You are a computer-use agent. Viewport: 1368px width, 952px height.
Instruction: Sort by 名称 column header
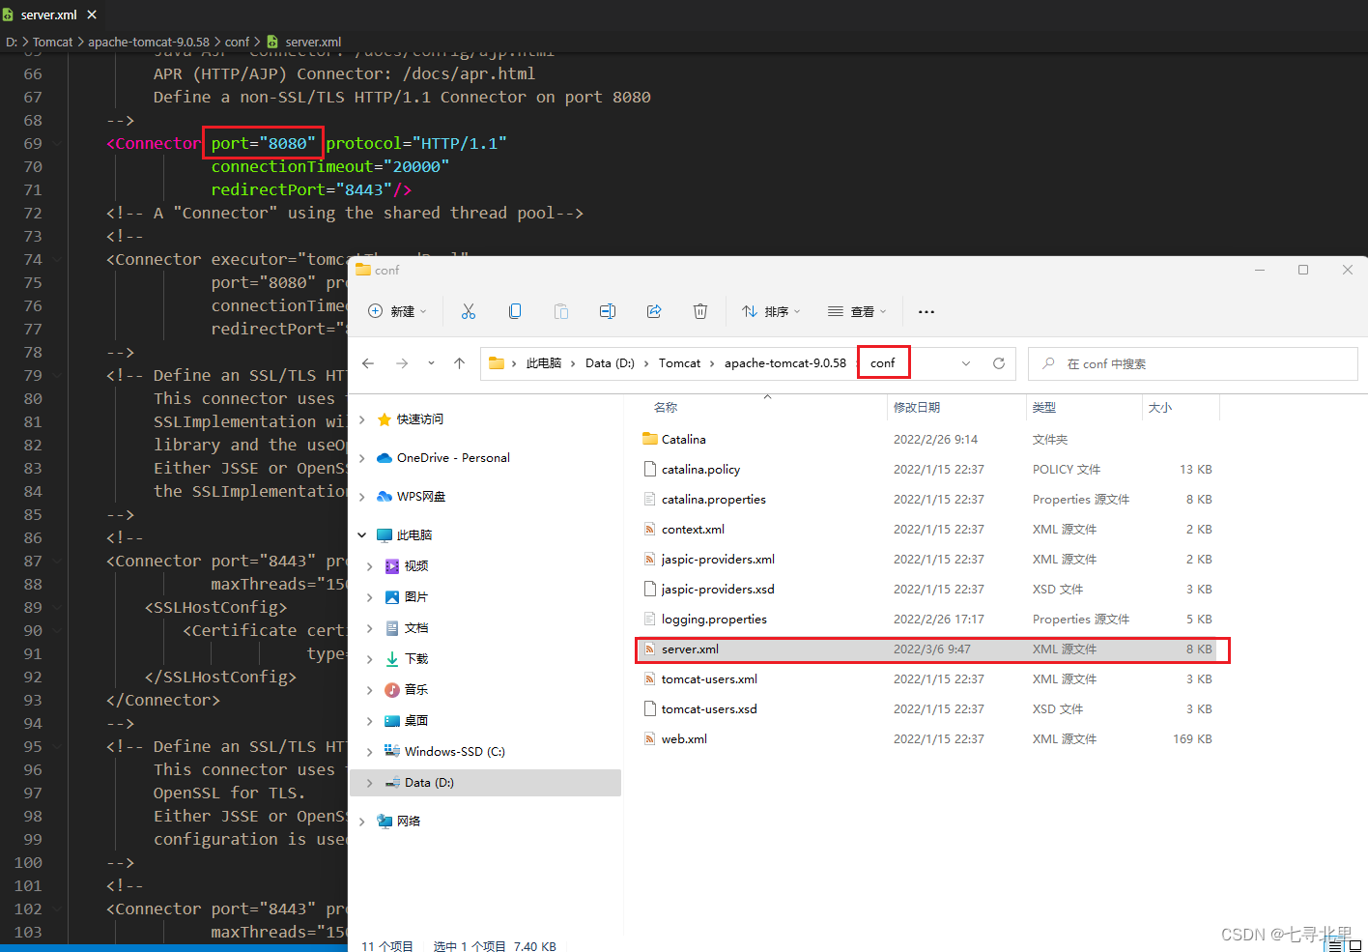click(x=666, y=408)
